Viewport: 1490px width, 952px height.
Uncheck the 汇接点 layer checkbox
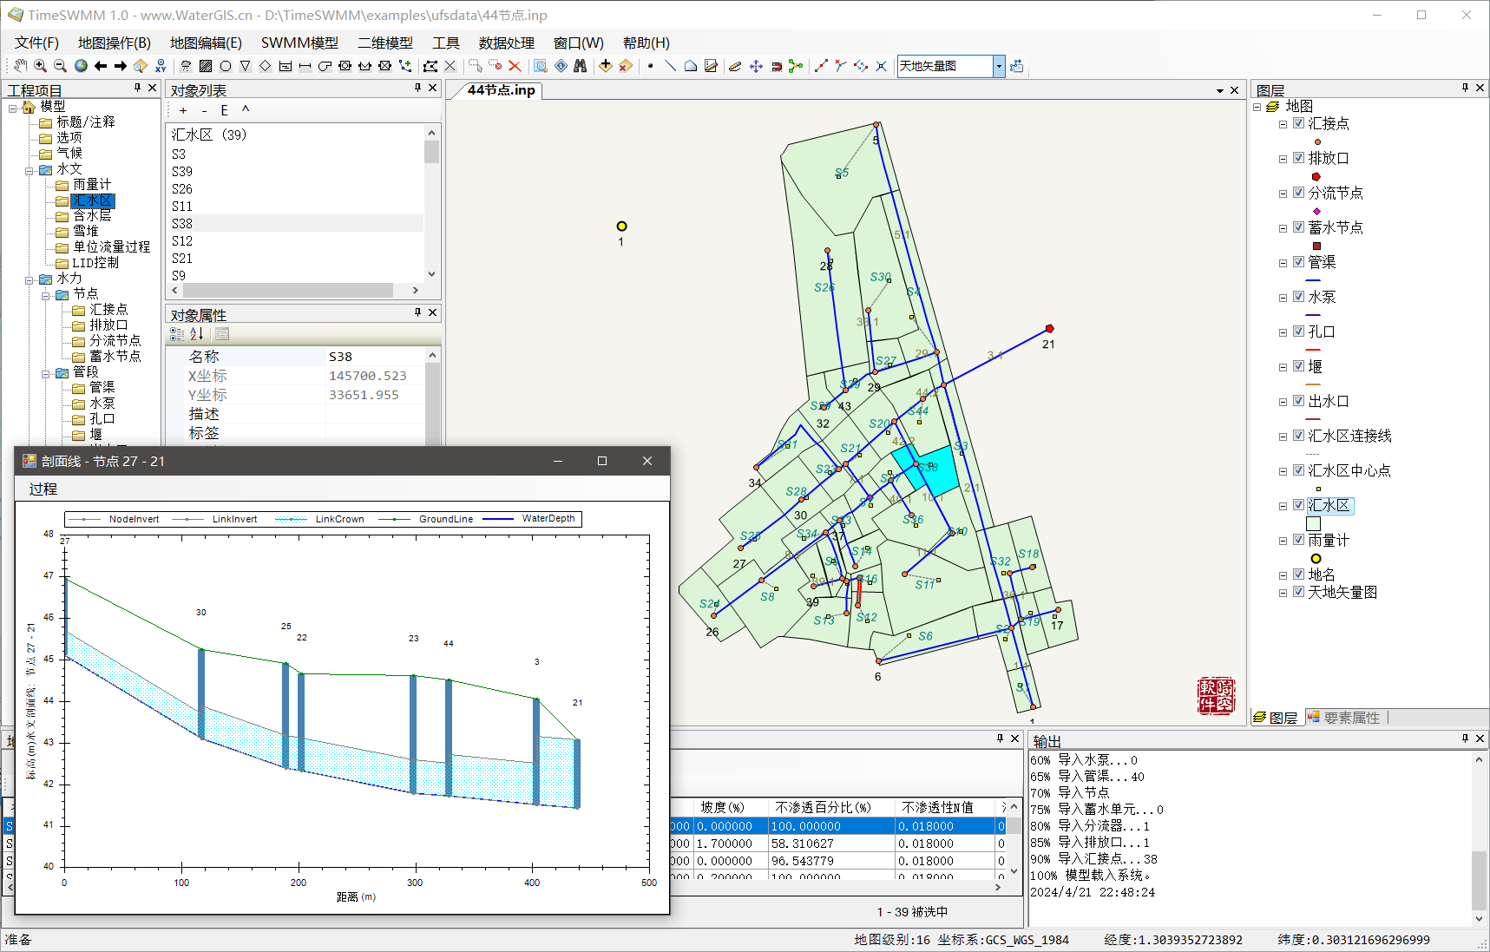[1298, 123]
